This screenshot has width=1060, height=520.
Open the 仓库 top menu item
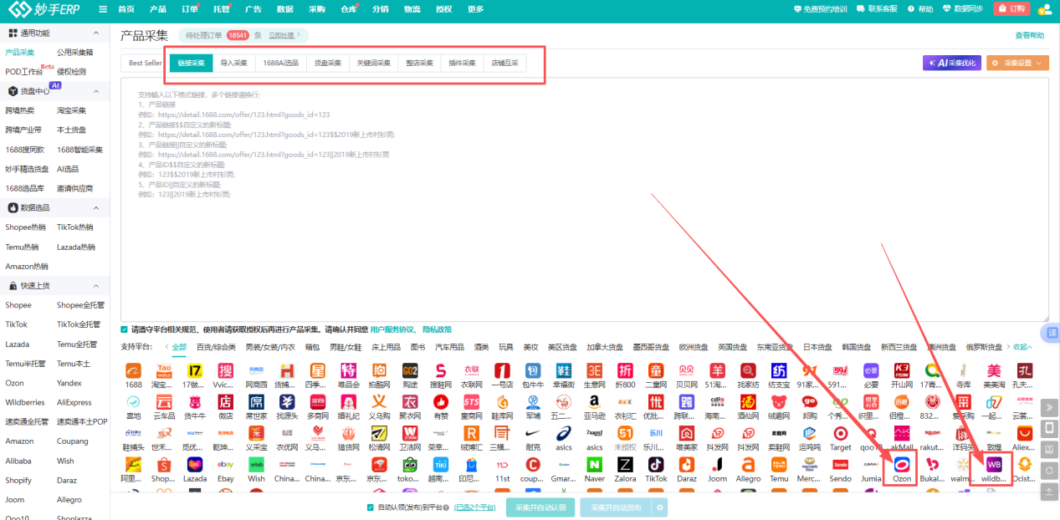[349, 9]
